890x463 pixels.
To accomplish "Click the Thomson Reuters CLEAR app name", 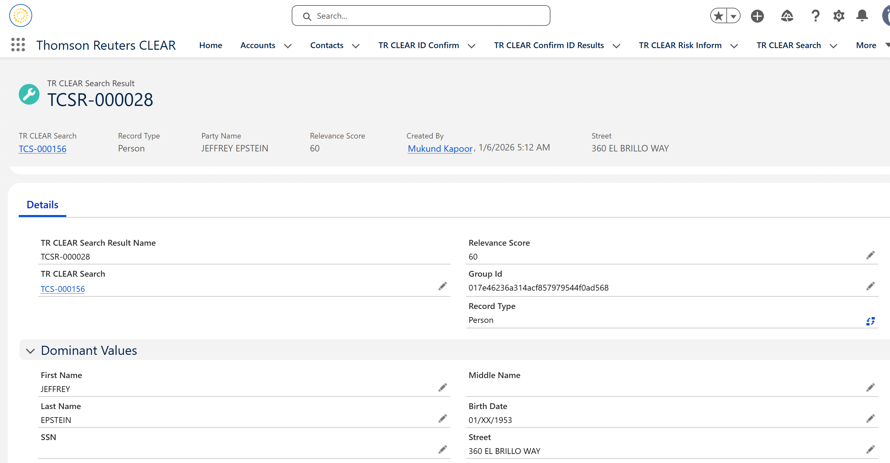I will (106, 45).
